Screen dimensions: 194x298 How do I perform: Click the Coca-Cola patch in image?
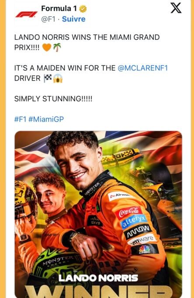click(128, 213)
